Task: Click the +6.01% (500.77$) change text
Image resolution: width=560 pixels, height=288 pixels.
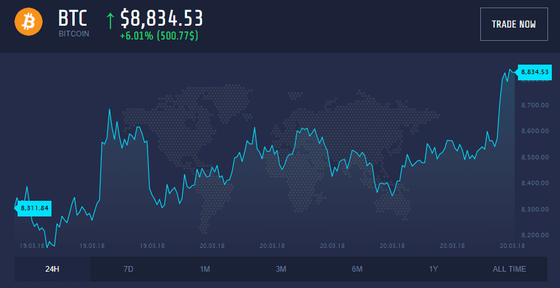Action: click(159, 36)
